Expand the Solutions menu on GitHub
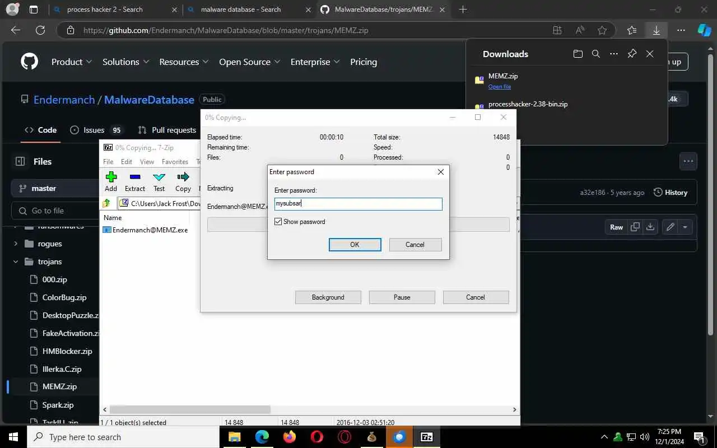The width and height of the screenshot is (717, 448). click(x=125, y=62)
